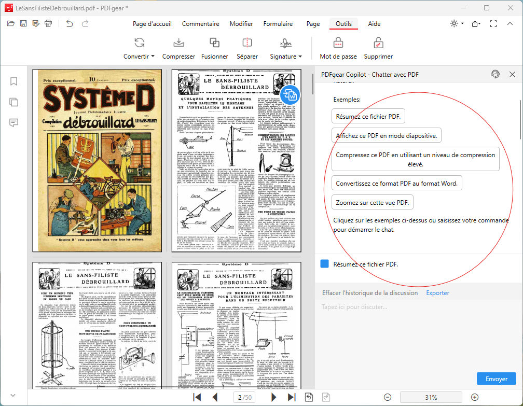The image size is (523, 406).
Task: Print the document with the printer icon
Action: coord(48,23)
